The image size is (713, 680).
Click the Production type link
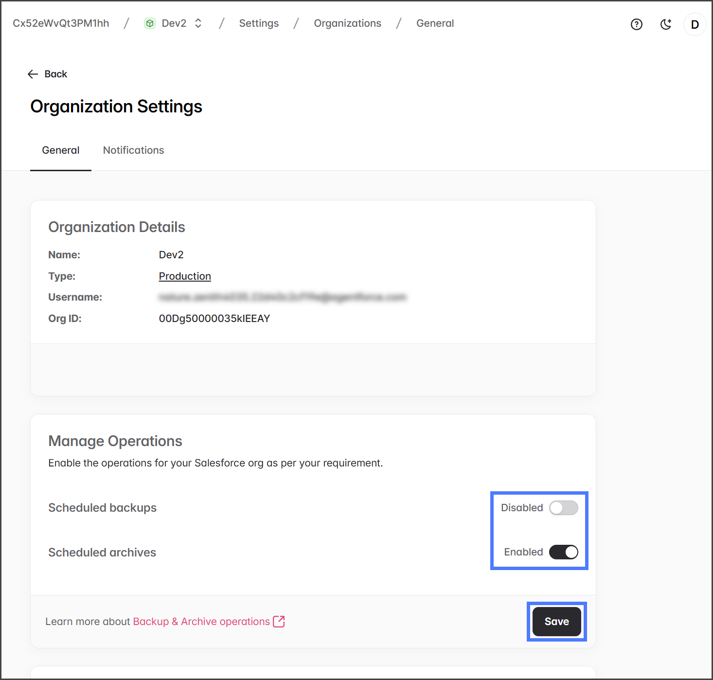pos(185,276)
